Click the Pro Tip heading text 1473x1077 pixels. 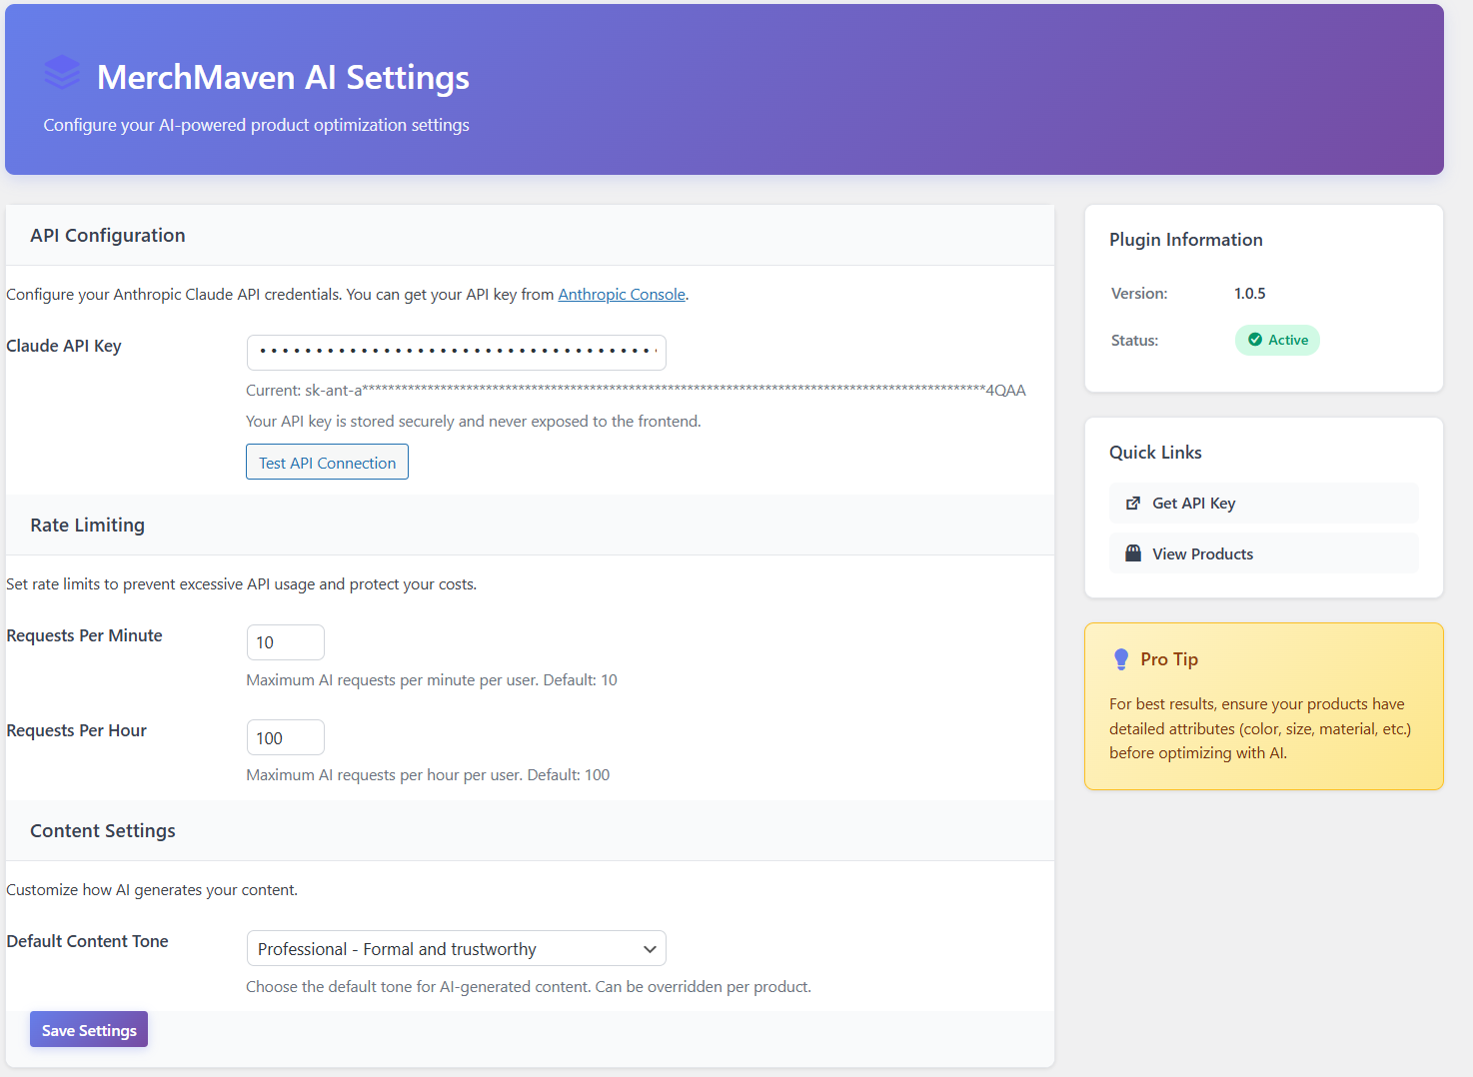pyautogui.click(x=1169, y=659)
